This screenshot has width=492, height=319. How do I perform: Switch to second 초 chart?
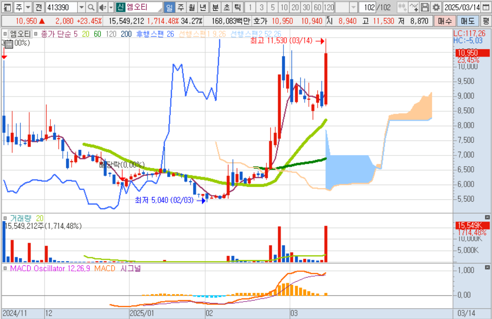click(226, 7)
